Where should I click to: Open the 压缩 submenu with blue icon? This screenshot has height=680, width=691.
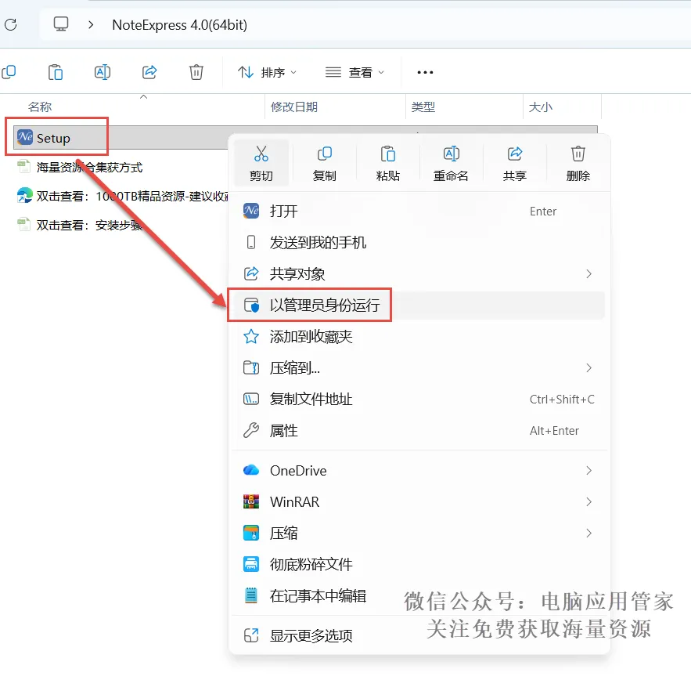tap(419, 533)
